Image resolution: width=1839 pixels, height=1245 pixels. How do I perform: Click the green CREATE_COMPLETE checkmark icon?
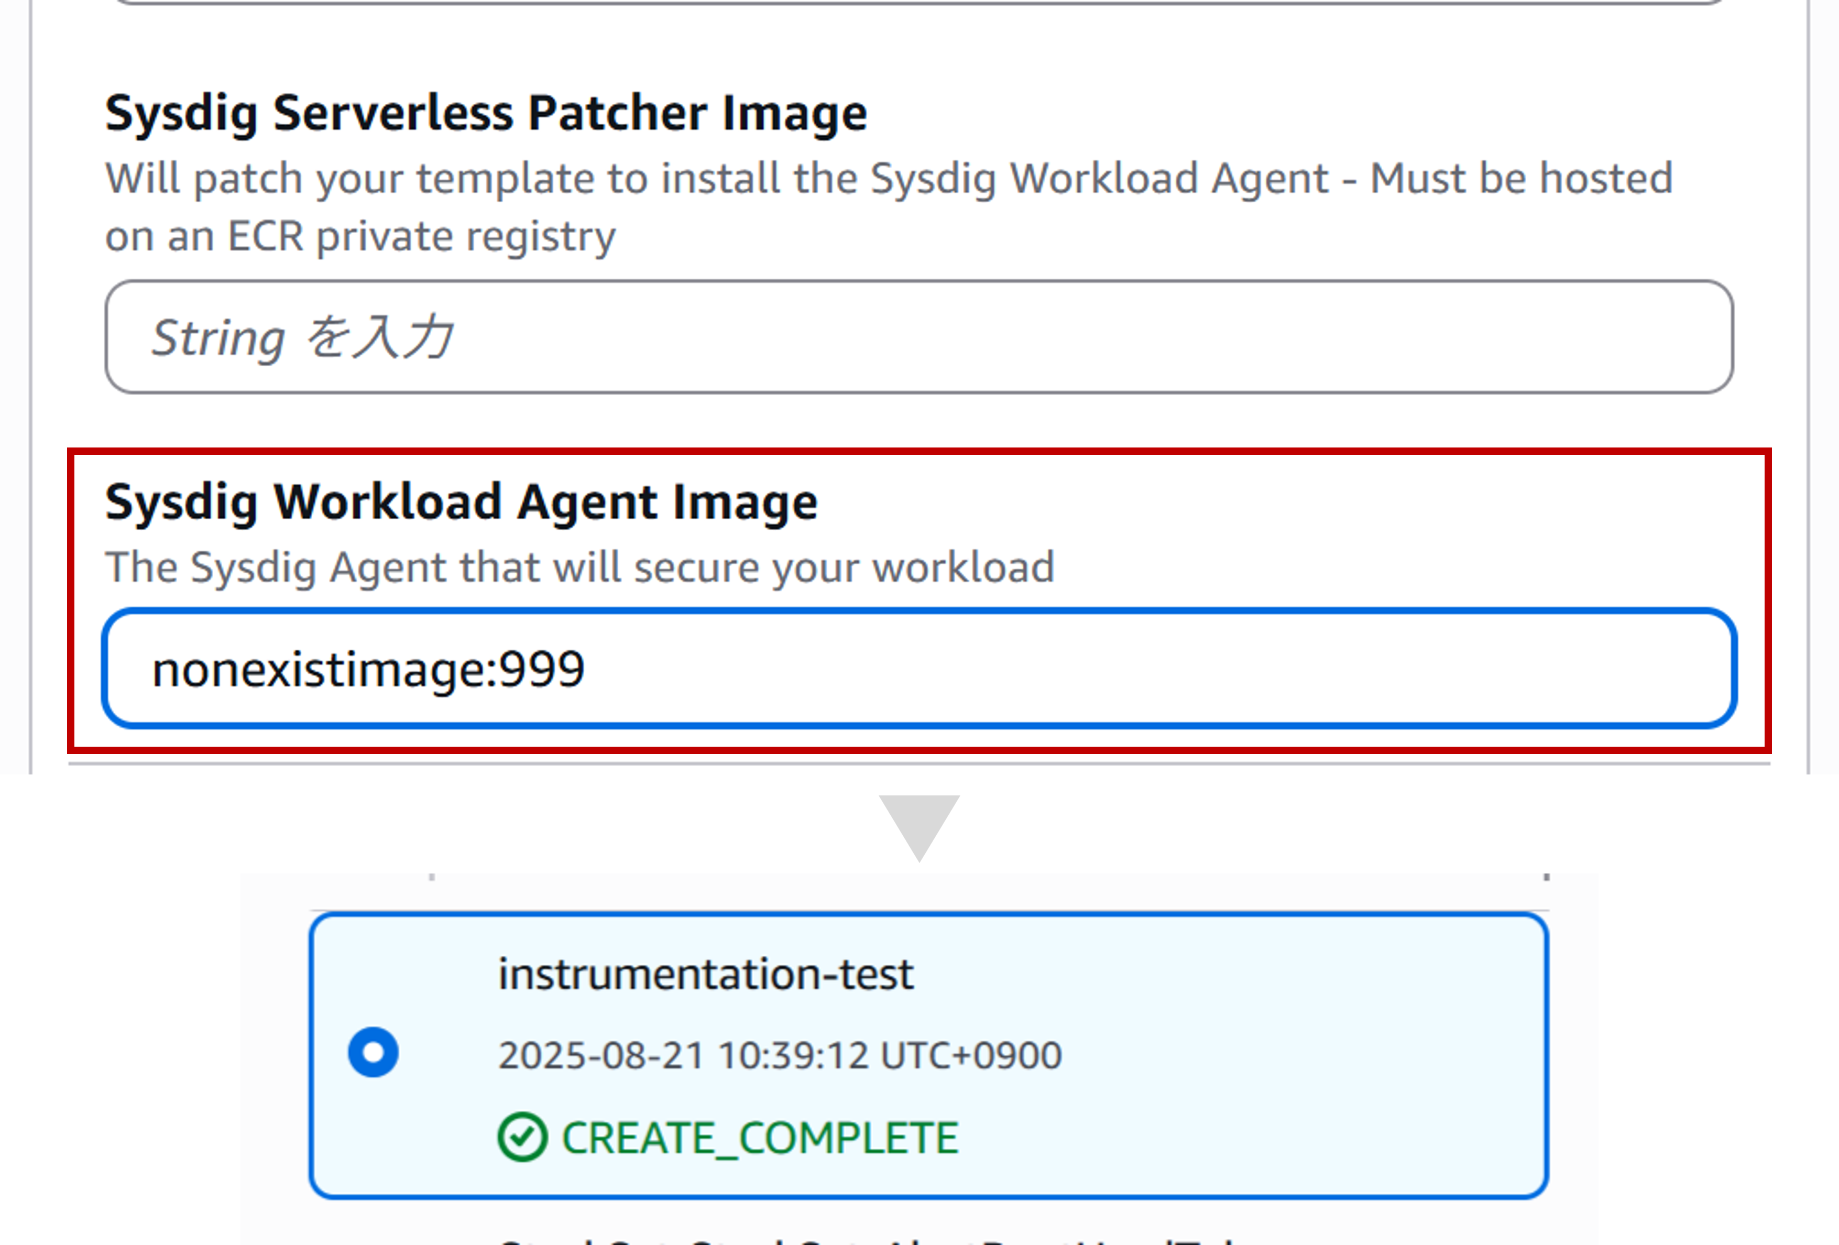tap(522, 1138)
